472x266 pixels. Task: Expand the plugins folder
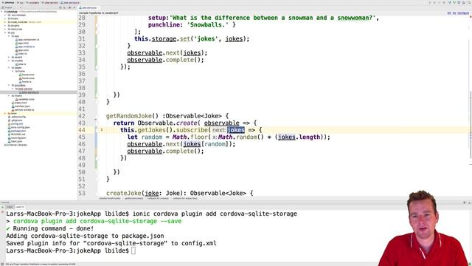point(5,26)
